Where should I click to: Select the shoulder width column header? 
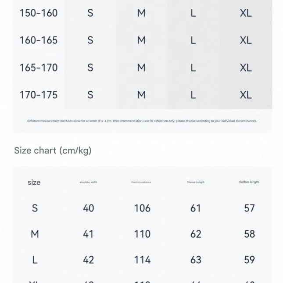pyautogui.click(x=89, y=182)
